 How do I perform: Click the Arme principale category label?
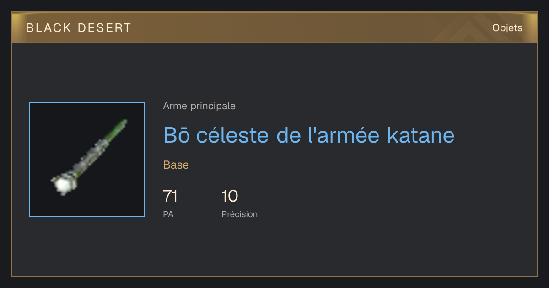tap(199, 106)
